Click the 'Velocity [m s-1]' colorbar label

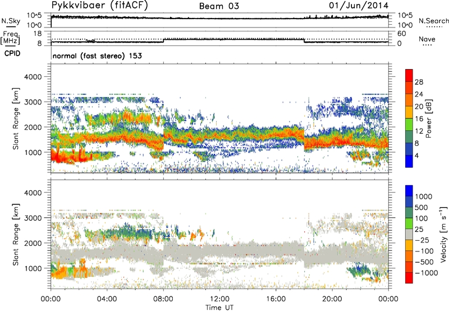pos(443,234)
